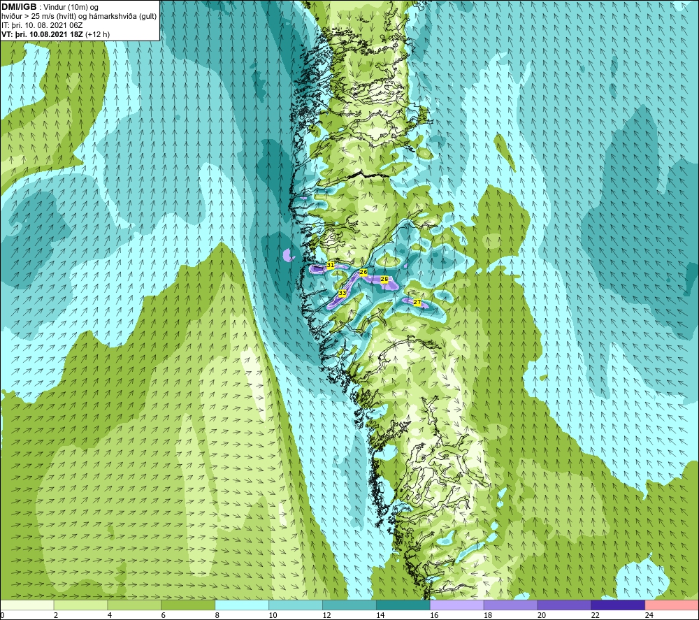Pick the 12–14 m/s teal swatch

click(349, 605)
